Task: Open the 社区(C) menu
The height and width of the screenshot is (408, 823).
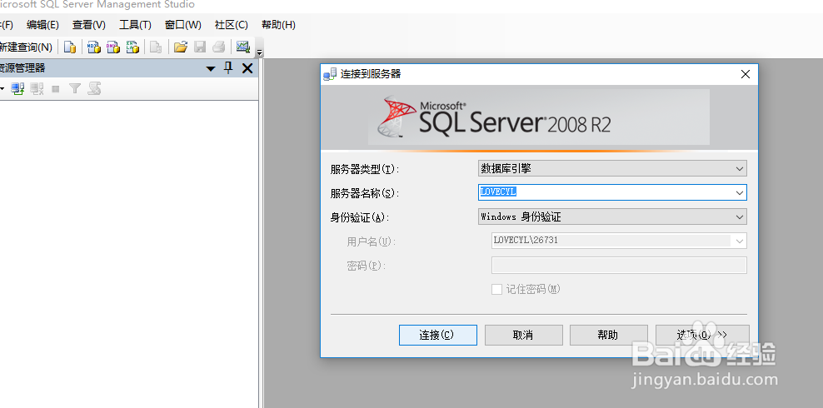Action: coord(232,25)
